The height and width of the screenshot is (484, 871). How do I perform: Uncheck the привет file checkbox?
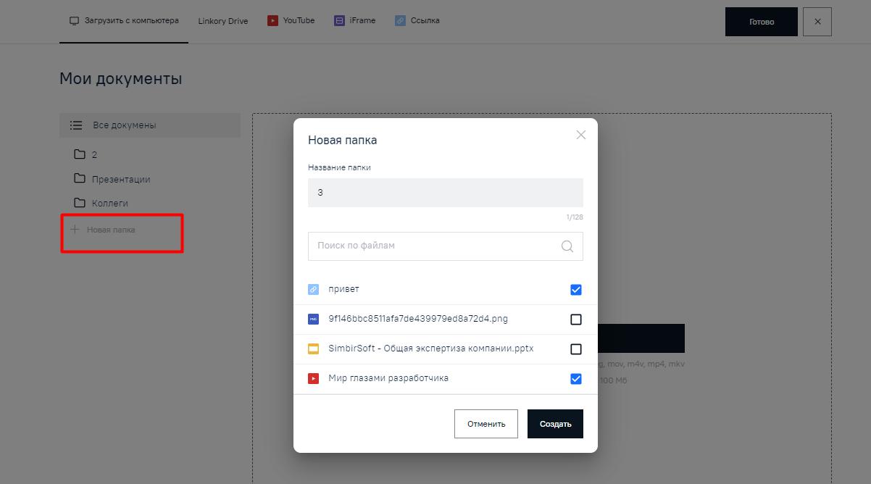click(x=576, y=290)
